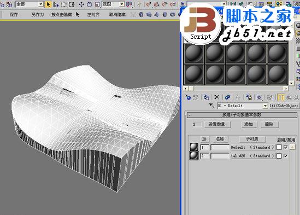Image resolution: width=300 pixels, height=215 pixels.
Task: Click the name field for sub-material 2
Action: (x=220, y=156)
